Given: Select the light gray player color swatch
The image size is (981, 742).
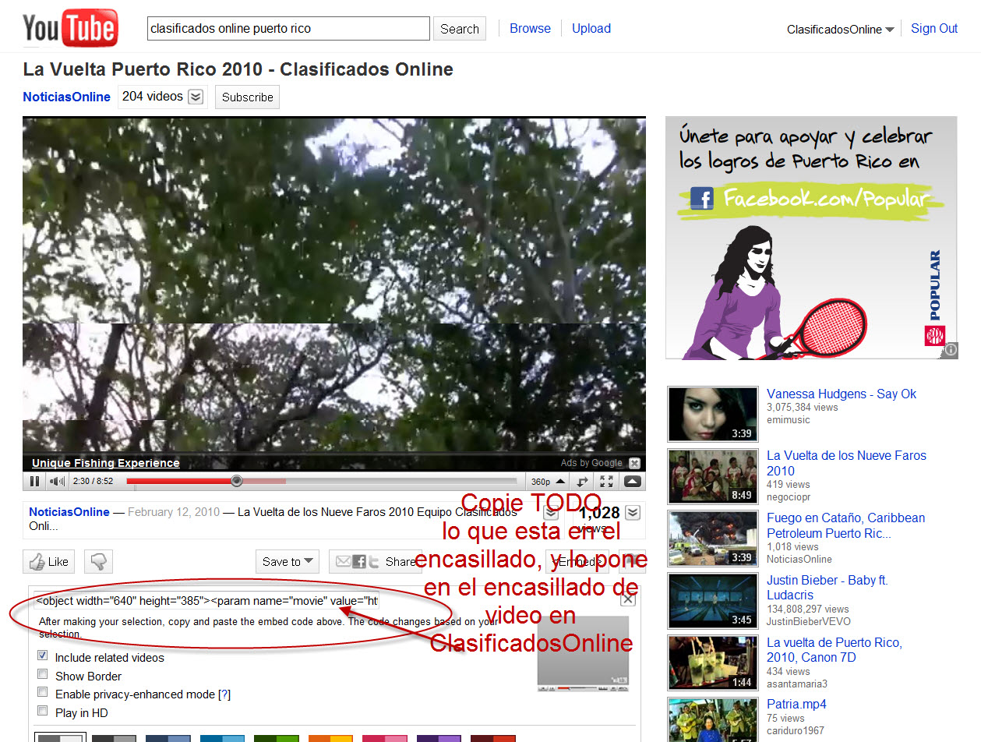Looking at the screenshot, I should [58, 737].
